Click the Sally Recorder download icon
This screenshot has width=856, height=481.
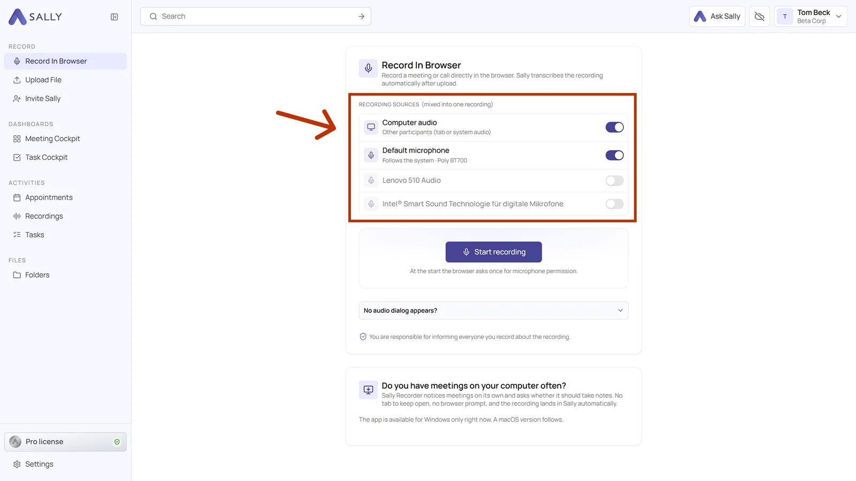pos(368,390)
